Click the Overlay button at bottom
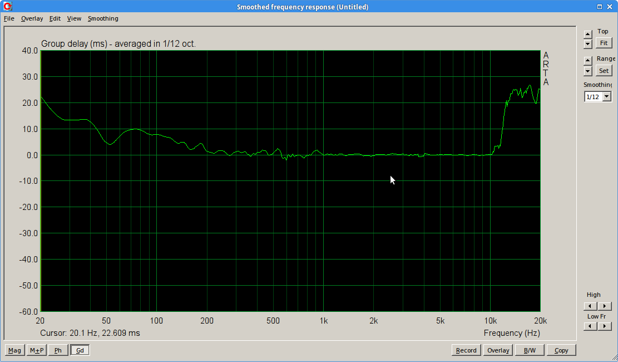Viewport: 618px width, 362px height. 498,350
